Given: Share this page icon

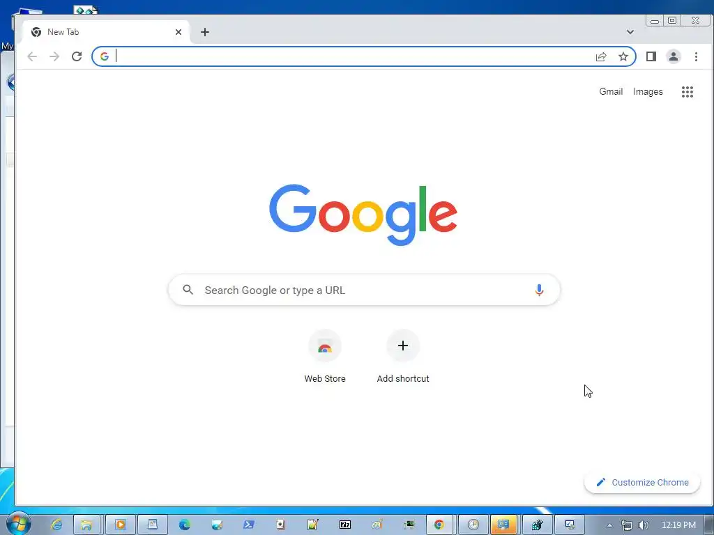Looking at the screenshot, I should click(601, 56).
